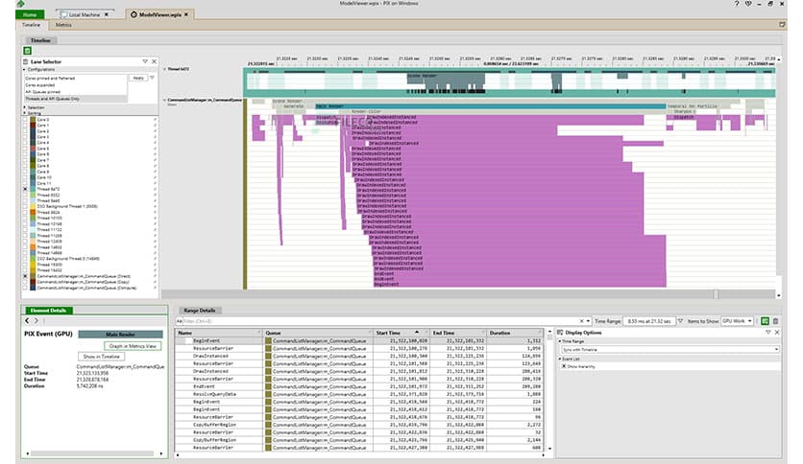Open the Items to Show dropdown
The image size is (803, 464).
[x=736, y=321]
